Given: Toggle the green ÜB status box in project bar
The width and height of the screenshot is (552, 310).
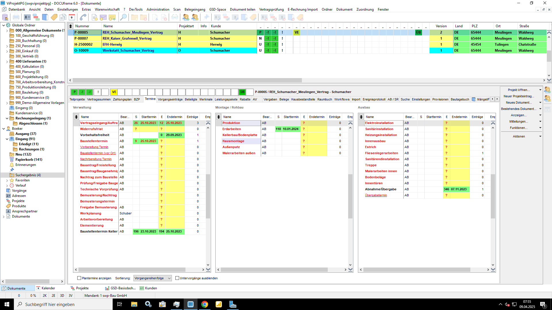Looking at the screenshot, I should click(242, 92).
